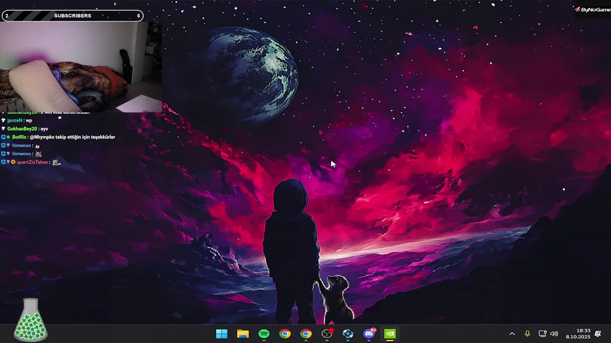Open the NVIDIA app in the taskbar
The height and width of the screenshot is (343, 611).
(x=390, y=333)
